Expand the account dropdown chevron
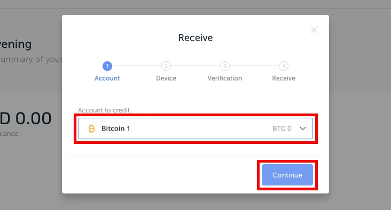Screen dimensions: 391x210 tap(303, 128)
